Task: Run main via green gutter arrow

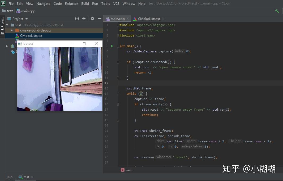Action: [112, 46]
